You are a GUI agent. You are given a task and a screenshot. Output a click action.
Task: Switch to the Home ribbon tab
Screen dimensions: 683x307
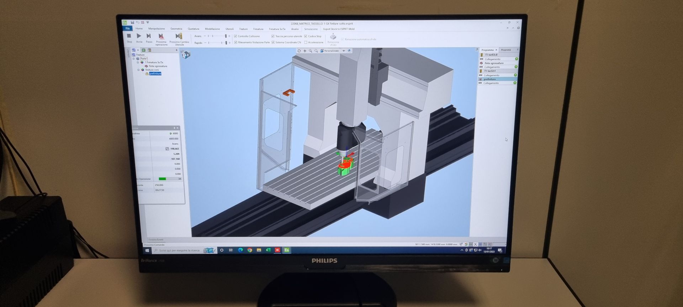point(139,29)
